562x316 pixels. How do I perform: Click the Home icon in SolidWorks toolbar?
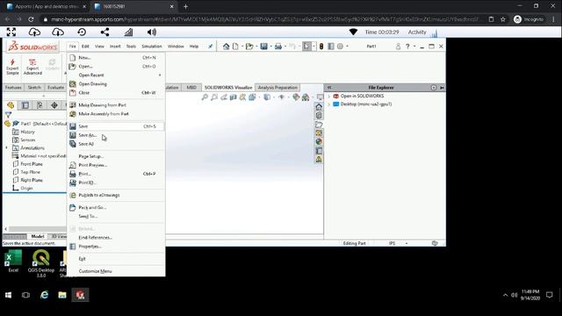(x=226, y=47)
